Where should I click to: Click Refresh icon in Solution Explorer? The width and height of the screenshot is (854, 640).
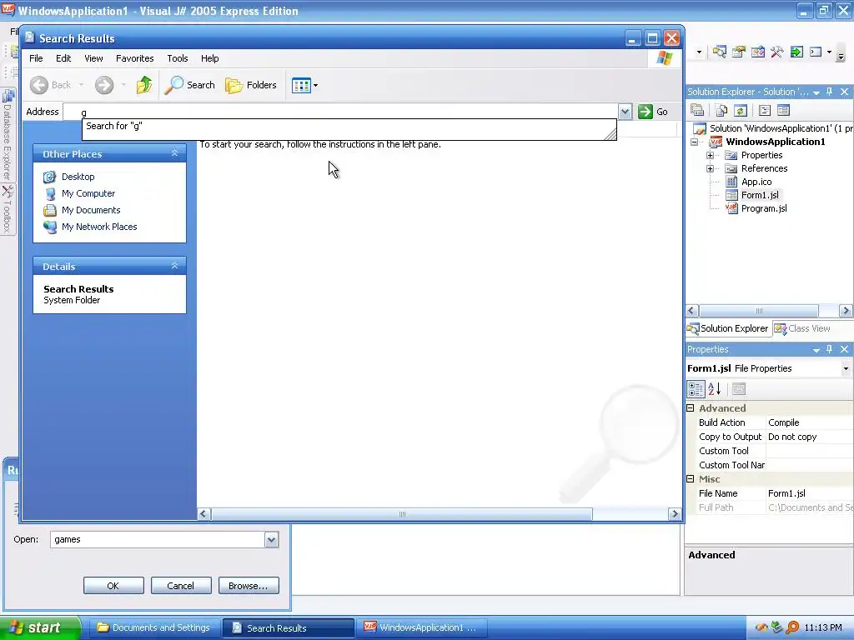click(x=741, y=111)
